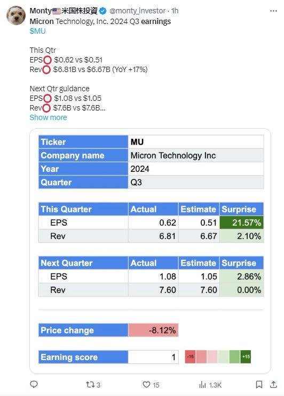Open the $MU cashtag link
The height and width of the screenshot is (396, 284).
coord(38,31)
